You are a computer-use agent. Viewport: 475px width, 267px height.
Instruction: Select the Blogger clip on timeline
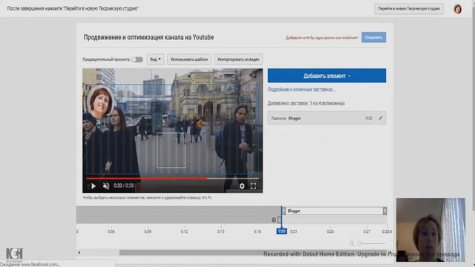[x=334, y=211]
